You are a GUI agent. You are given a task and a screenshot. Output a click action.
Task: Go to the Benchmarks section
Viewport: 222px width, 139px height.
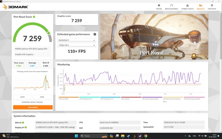click(172, 7)
